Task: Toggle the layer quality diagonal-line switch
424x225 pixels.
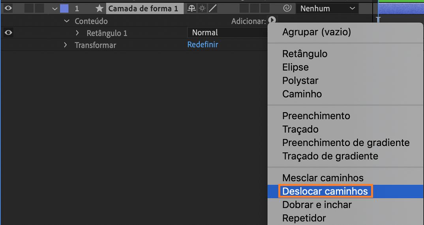Action: pos(212,8)
